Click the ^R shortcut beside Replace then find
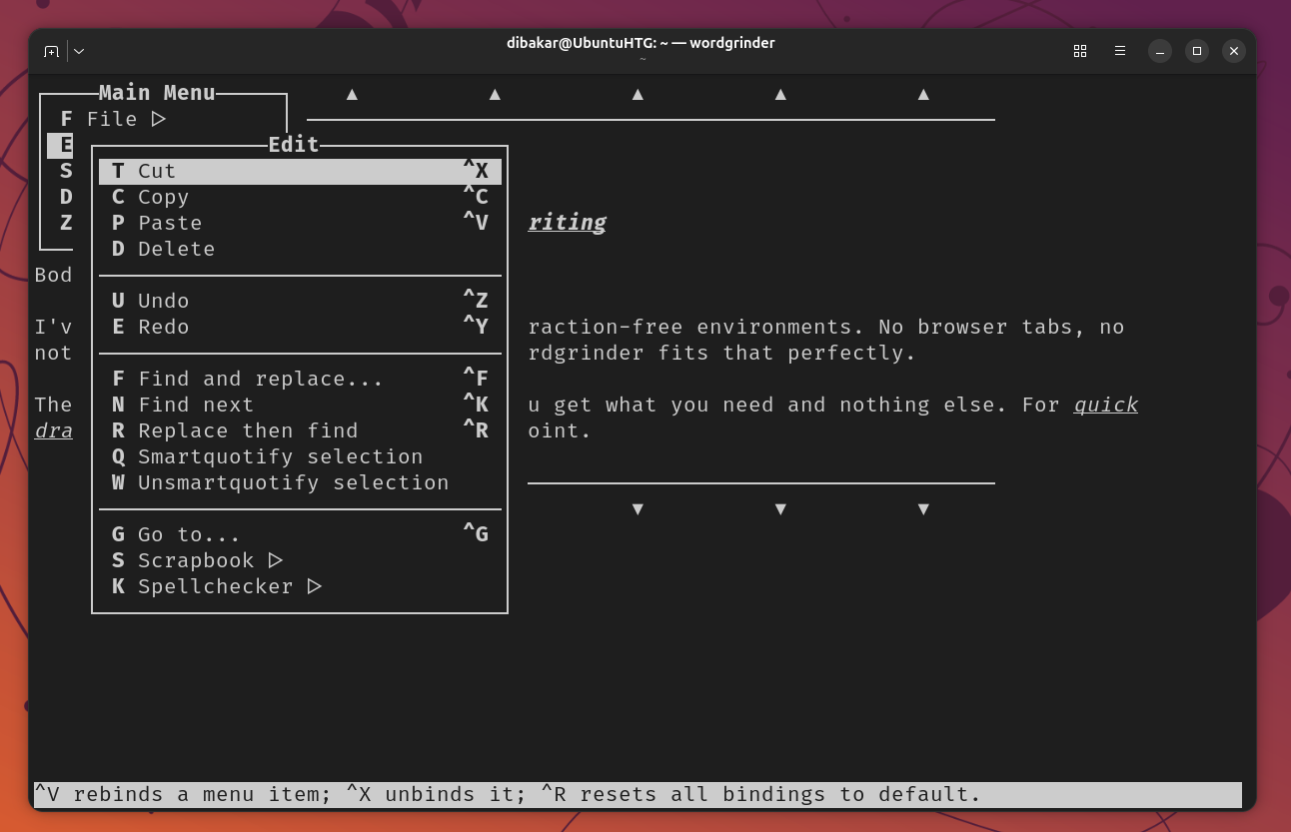The image size is (1291, 832). tap(476, 430)
